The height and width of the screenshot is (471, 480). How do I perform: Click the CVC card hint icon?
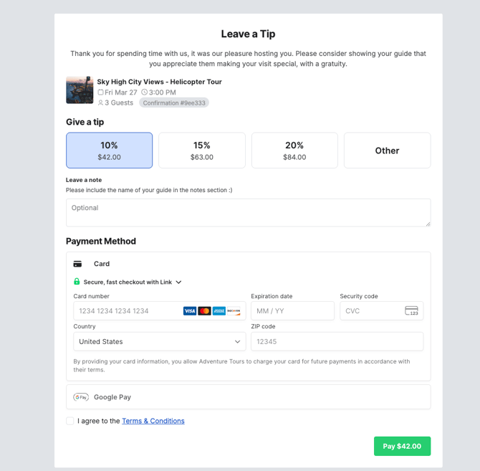pos(411,311)
